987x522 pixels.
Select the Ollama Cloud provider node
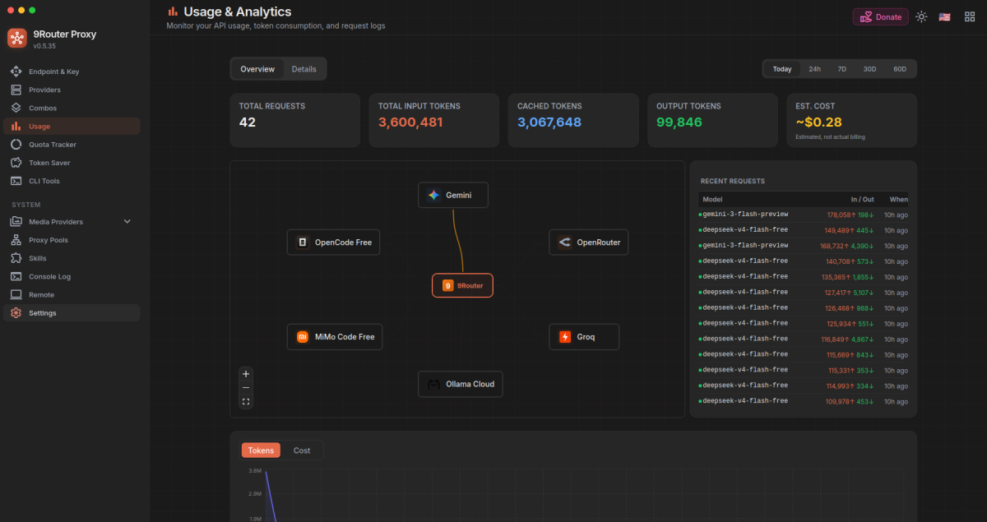[x=461, y=384]
